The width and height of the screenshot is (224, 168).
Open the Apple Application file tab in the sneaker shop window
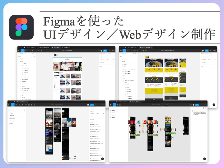click(x=31, y=48)
